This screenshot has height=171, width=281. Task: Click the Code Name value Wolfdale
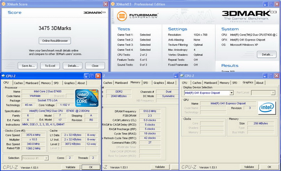(x=35, y=96)
